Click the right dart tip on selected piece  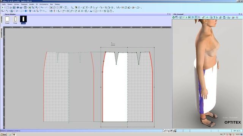click(139, 64)
